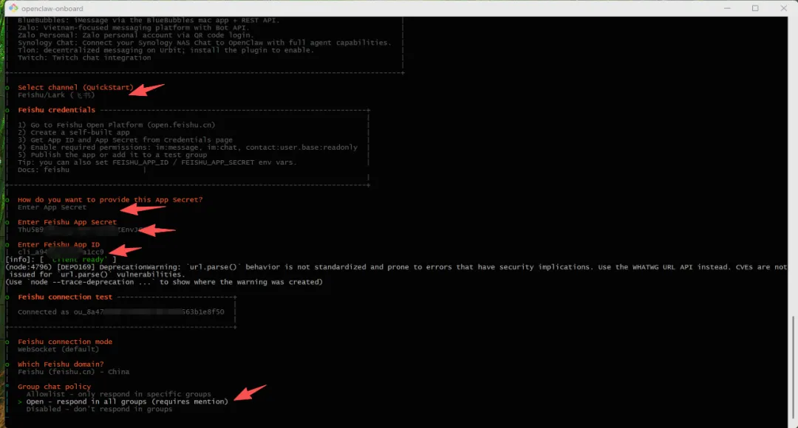The width and height of the screenshot is (798, 428).
Task: Close the openclaw-onboard window
Action: [x=784, y=8]
